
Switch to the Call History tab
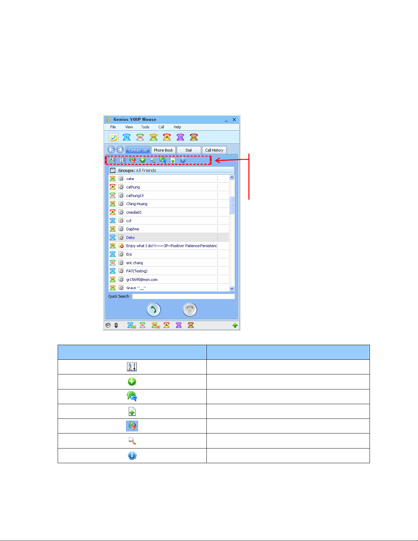[x=214, y=150]
